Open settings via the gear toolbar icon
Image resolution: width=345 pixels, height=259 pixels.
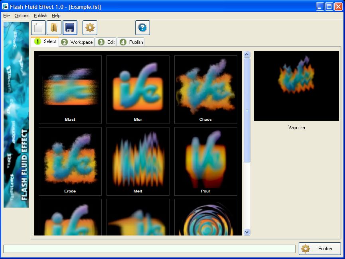[x=90, y=28]
